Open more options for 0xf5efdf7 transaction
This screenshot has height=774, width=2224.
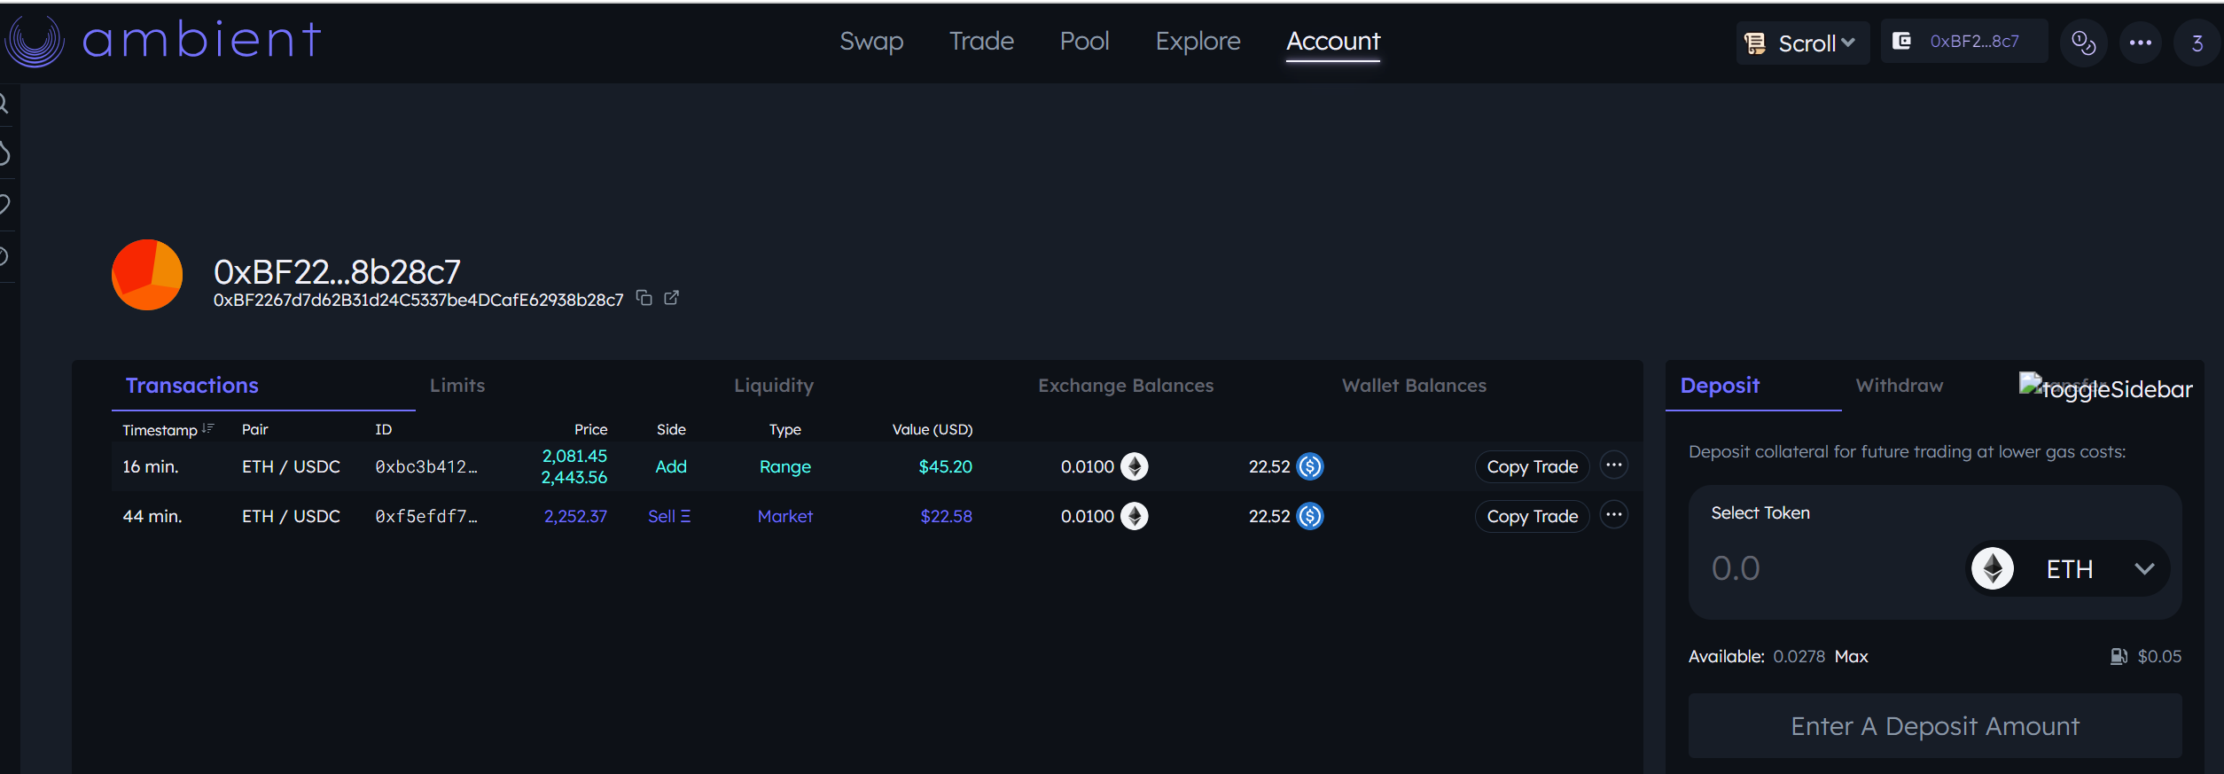pyautogui.click(x=1614, y=515)
